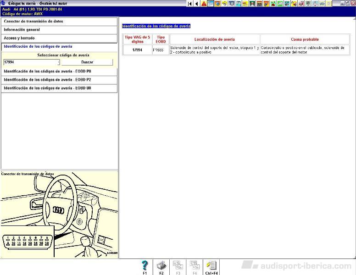The height and width of the screenshot is (275, 356).
Task: Open fault code identification EOBD P2
Action: 59,80
